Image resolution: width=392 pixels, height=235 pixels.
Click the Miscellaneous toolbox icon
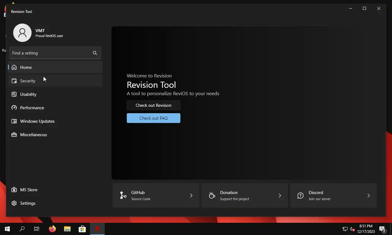tap(14, 135)
